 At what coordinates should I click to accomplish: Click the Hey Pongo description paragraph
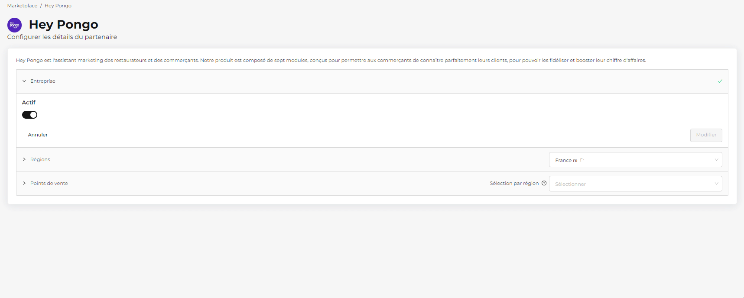pyautogui.click(x=331, y=60)
